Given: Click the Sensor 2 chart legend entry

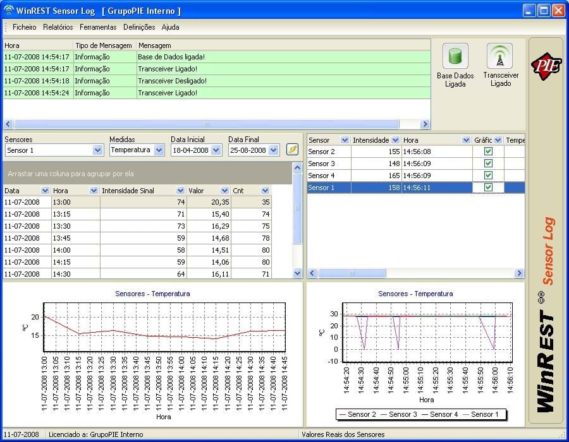Looking at the screenshot, I should [x=357, y=414].
